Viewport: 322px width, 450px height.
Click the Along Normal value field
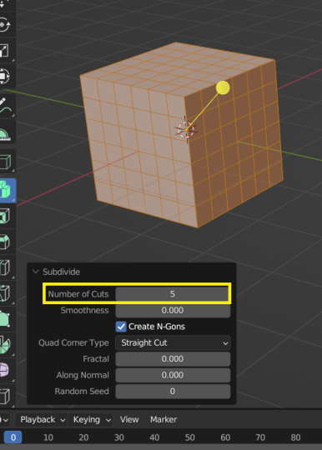pyautogui.click(x=173, y=375)
